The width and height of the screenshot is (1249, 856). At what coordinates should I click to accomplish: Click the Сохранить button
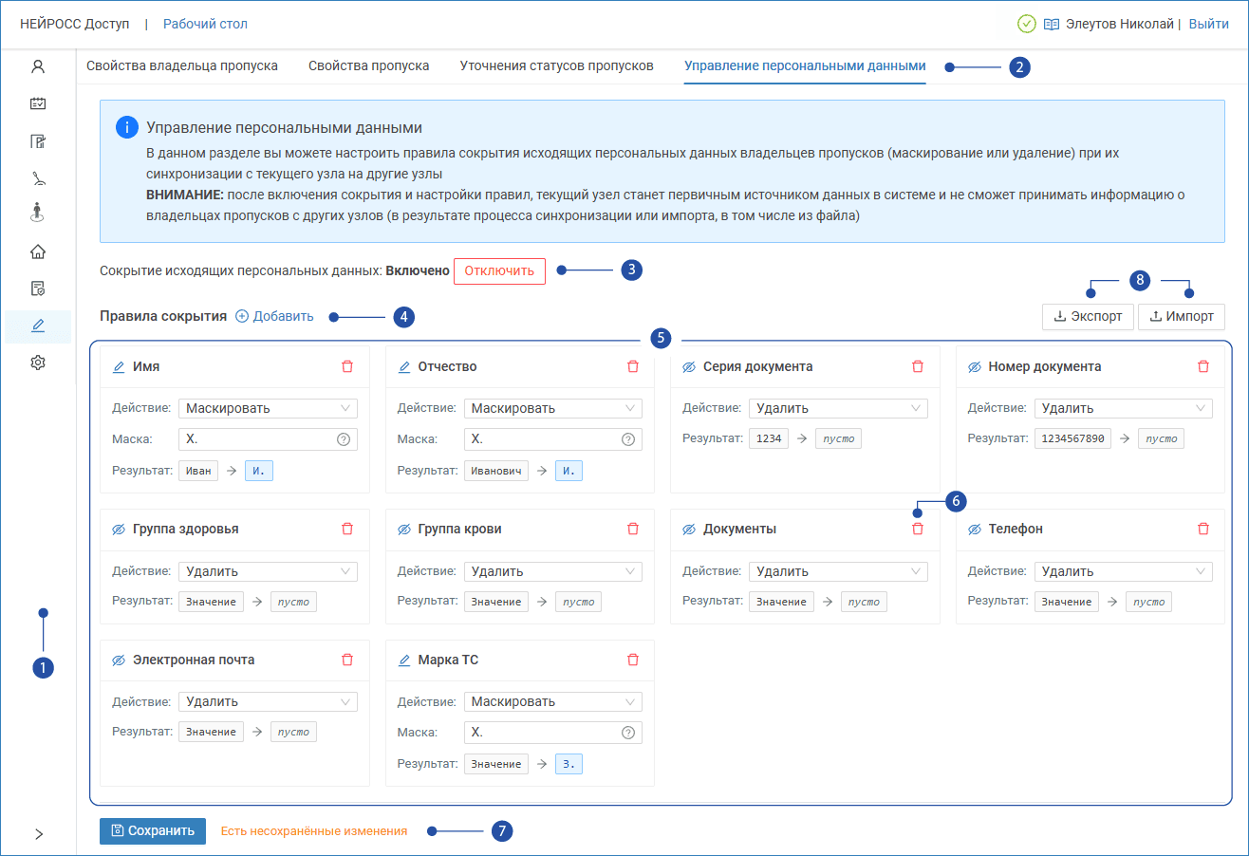pos(153,830)
